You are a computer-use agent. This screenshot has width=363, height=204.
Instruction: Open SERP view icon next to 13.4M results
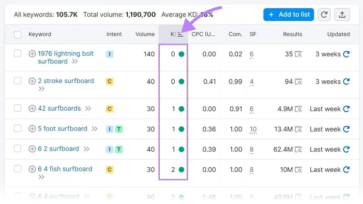coord(298,129)
